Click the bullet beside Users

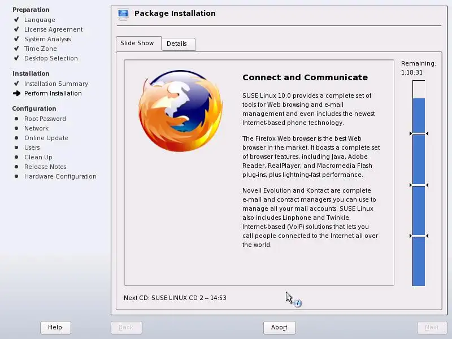16,147
